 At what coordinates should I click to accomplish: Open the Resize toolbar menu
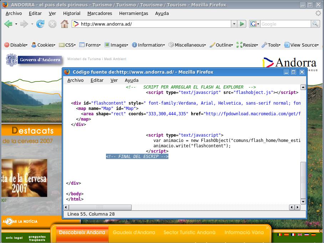click(x=247, y=45)
